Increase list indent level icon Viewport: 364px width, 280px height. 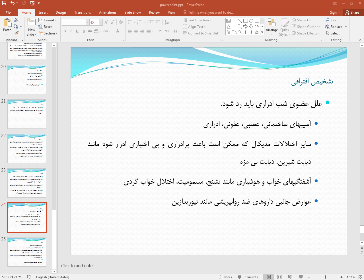(x=158, y=22)
